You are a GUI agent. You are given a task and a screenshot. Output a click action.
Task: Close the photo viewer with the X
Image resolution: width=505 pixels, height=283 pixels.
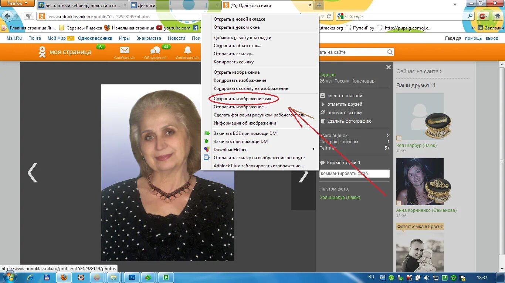point(388,67)
